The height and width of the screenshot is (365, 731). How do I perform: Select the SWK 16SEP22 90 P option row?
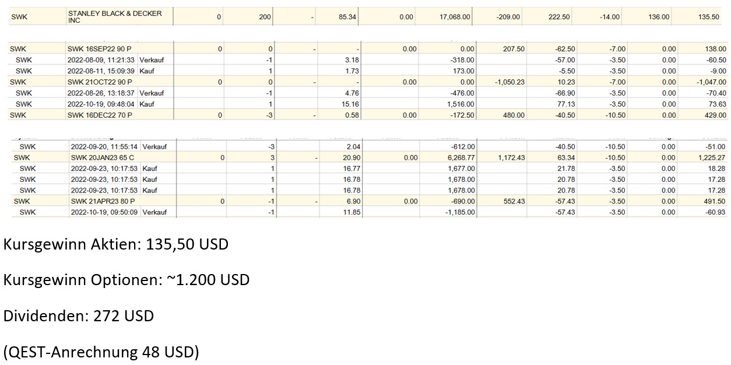click(100, 50)
